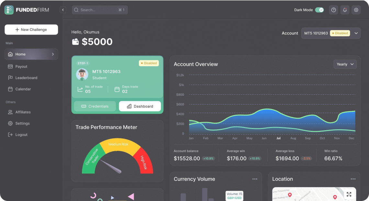Open the Currency Volume options menu

coord(255,179)
